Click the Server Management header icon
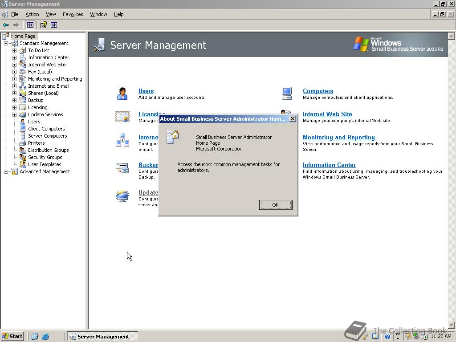Screen dimensions: 456x342 [x=99, y=45]
